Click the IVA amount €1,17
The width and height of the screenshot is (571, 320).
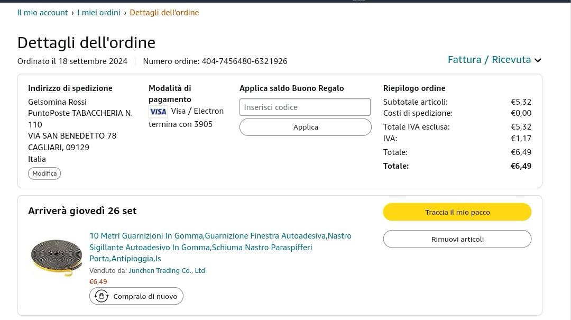tap(521, 138)
